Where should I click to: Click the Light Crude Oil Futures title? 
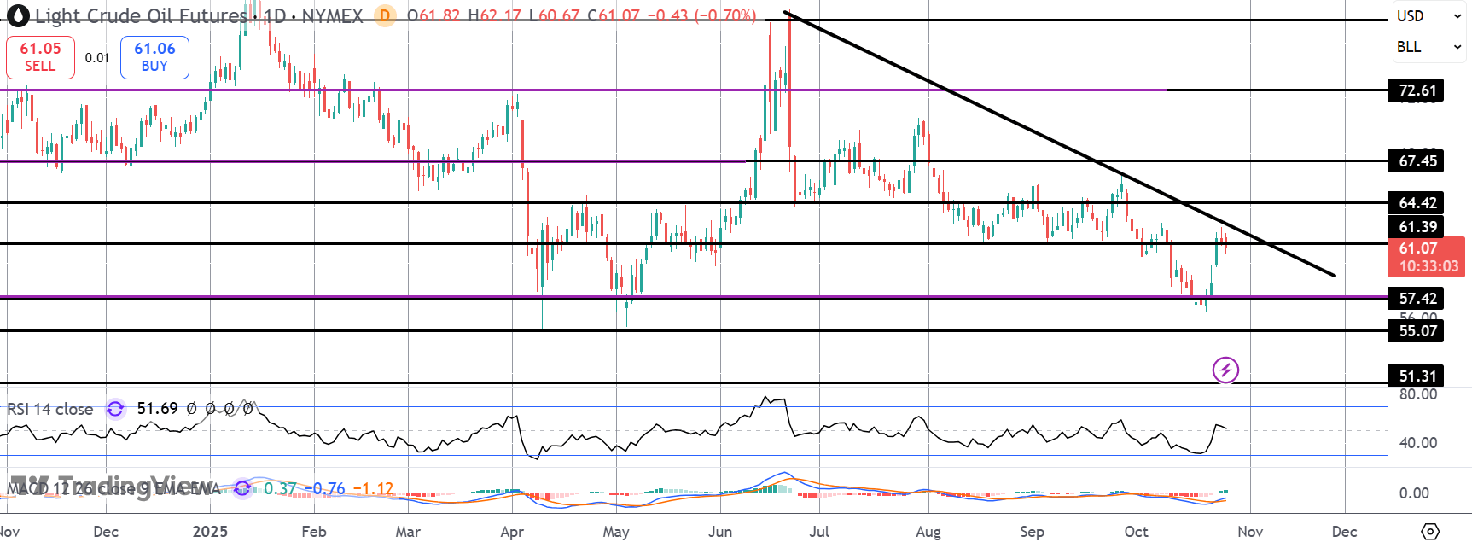tap(141, 15)
